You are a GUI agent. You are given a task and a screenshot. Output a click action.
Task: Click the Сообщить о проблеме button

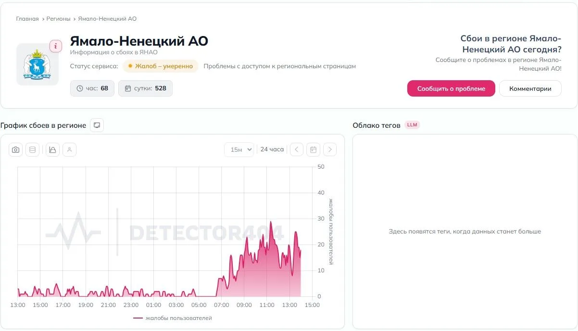(451, 88)
